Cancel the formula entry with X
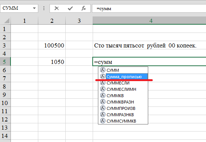The height and width of the screenshot is (142, 206). coord(57,8)
